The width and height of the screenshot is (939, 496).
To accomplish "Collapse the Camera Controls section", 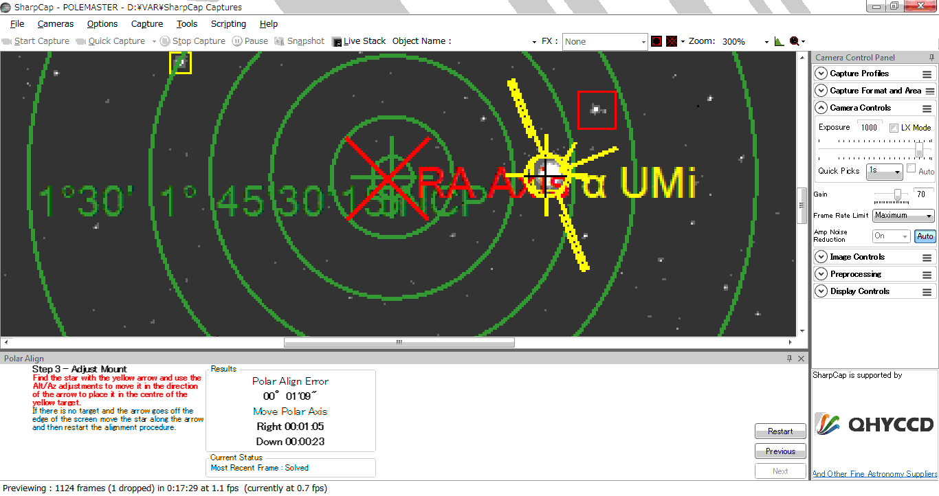I will click(x=821, y=108).
